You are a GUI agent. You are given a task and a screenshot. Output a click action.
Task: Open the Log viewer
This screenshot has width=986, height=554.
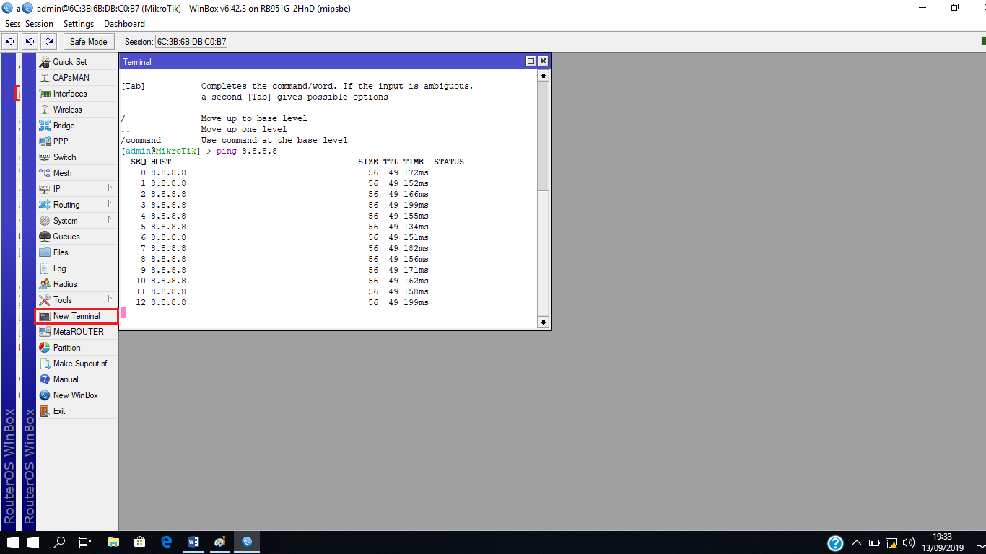pyautogui.click(x=77, y=268)
